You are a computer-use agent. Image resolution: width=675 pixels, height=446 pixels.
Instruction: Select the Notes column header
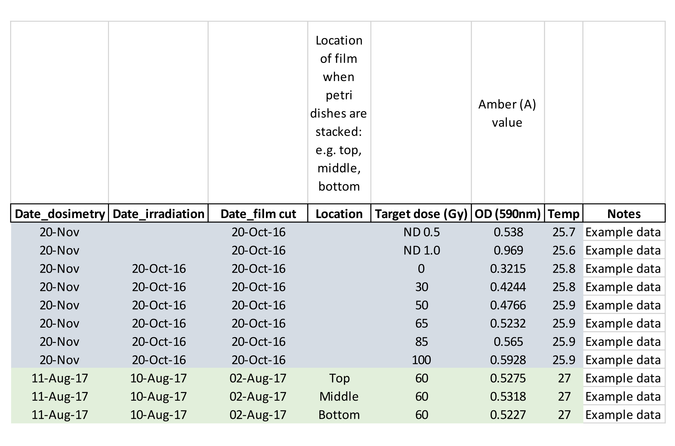[624, 214]
